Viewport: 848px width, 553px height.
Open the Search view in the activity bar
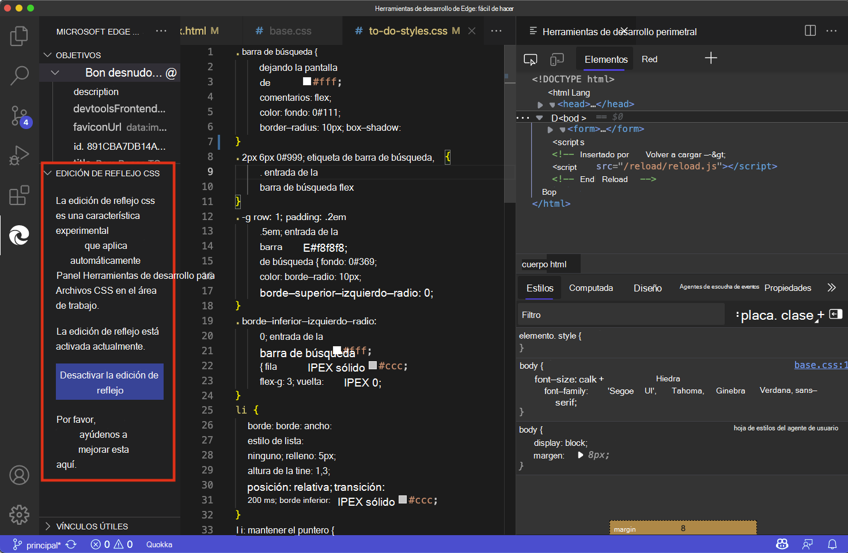point(19,75)
